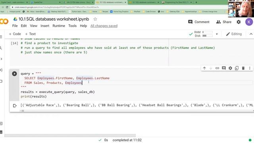The height and width of the screenshot is (143, 254).
Task: Add a comment to the cell icon
Action: [x=224, y=68]
